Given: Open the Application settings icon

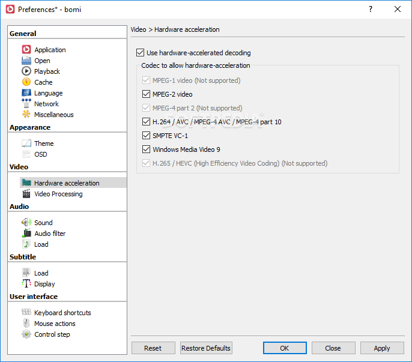Looking at the screenshot, I should (26, 50).
